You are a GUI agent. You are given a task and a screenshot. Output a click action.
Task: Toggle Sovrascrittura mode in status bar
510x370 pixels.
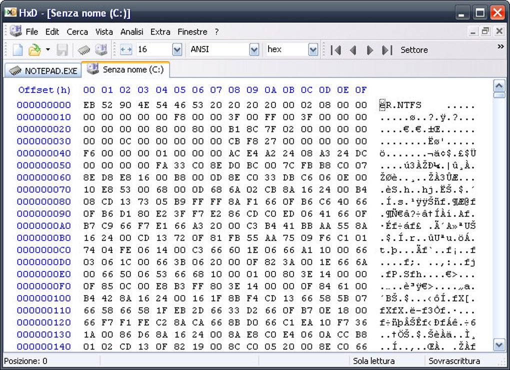coord(454,361)
